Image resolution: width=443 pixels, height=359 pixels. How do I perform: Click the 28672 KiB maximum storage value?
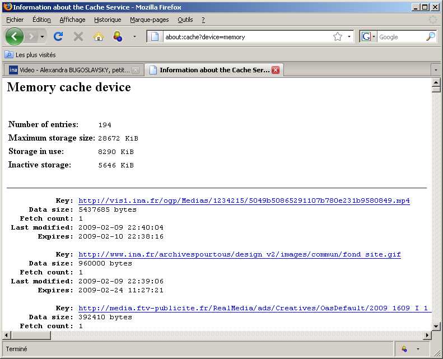pos(118,138)
